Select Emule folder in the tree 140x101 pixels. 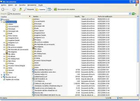(x=10, y=33)
